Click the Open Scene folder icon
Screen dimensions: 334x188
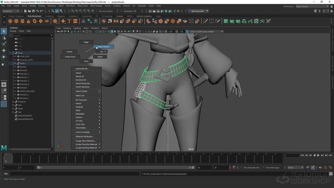point(29,11)
